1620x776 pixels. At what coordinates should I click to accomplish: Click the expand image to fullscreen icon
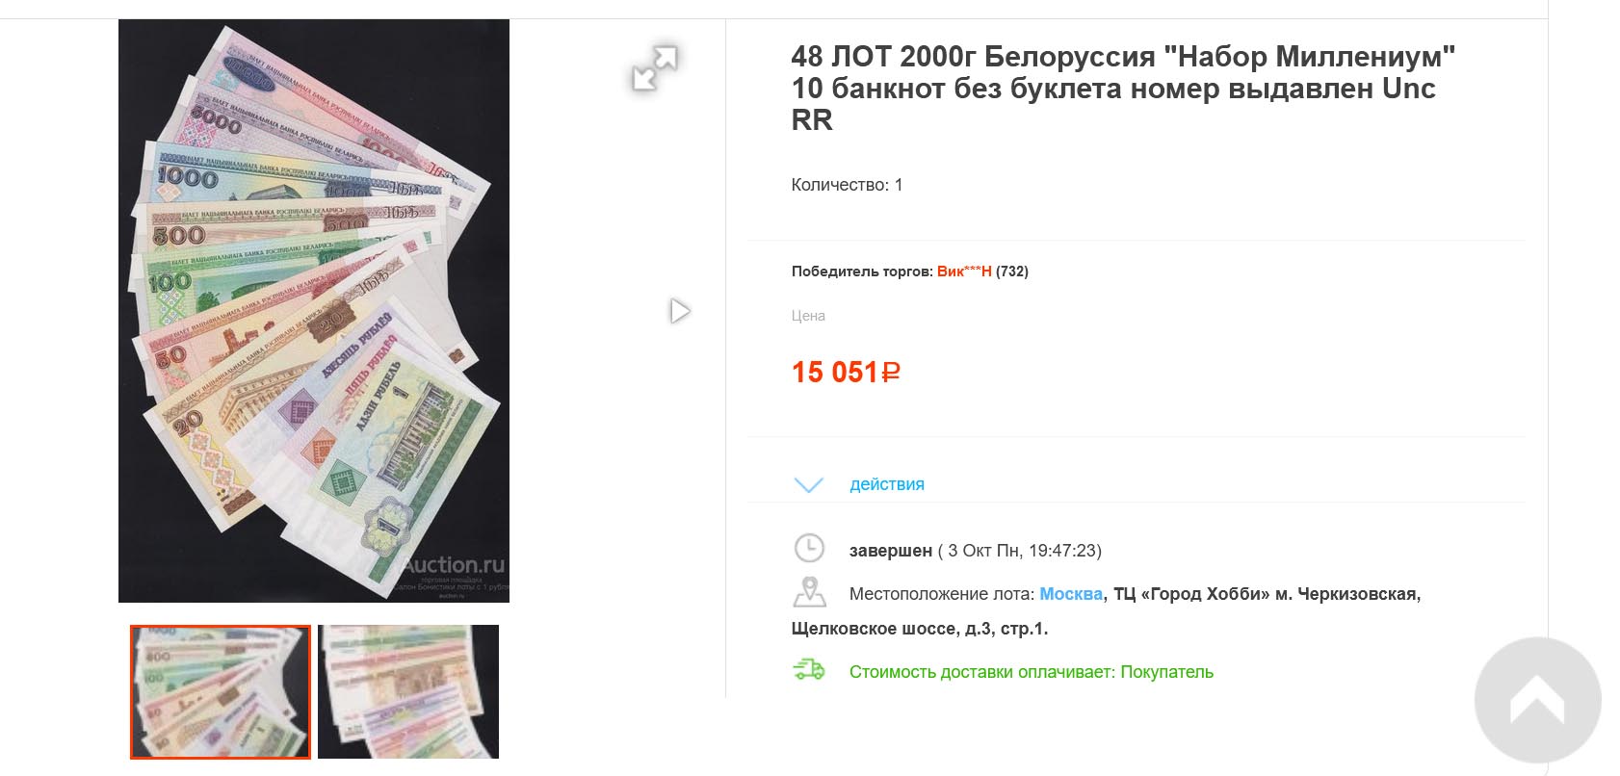(655, 67)
